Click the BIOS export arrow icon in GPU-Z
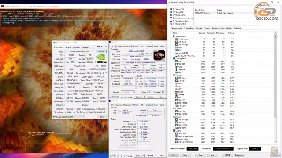The image size is (282, 158). 96,66
